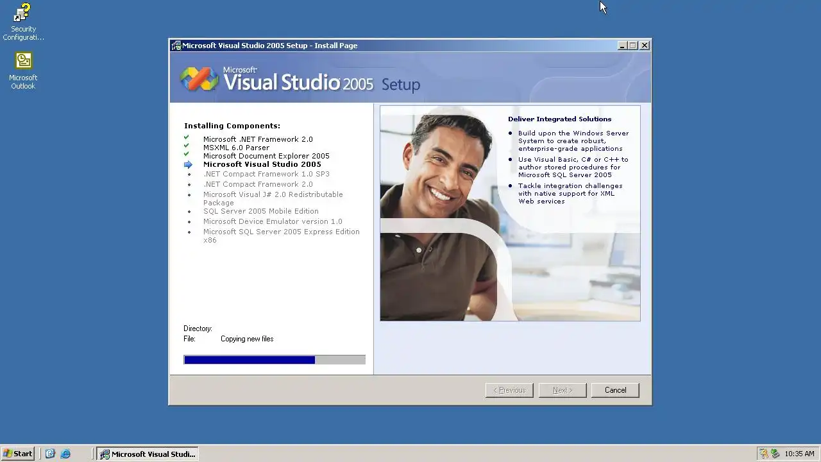Close the setup window
Image resolution: width=821 pixels, height=462 pixels.
pos(645,46)
